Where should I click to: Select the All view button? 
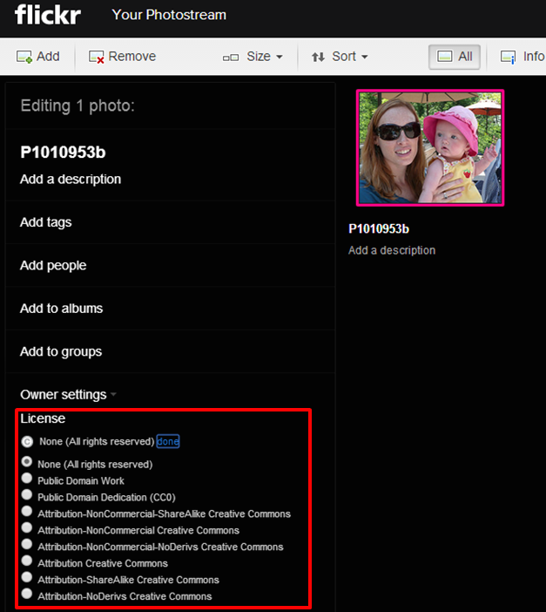(x=455, y=57)
